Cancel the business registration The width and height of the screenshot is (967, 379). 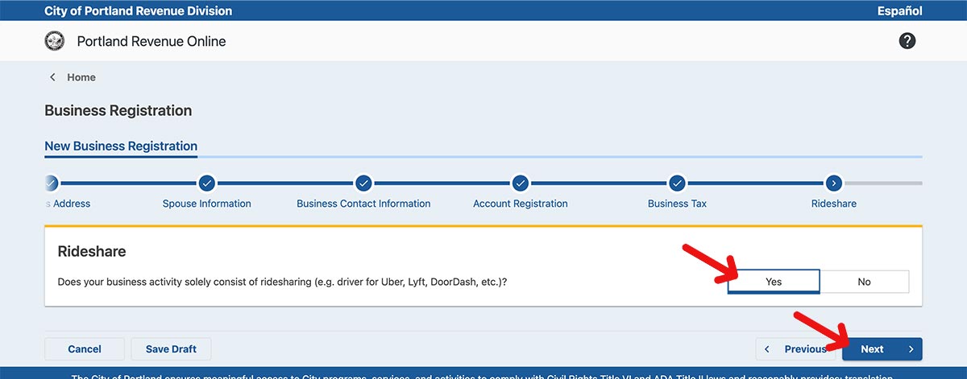tap(85, 349)
